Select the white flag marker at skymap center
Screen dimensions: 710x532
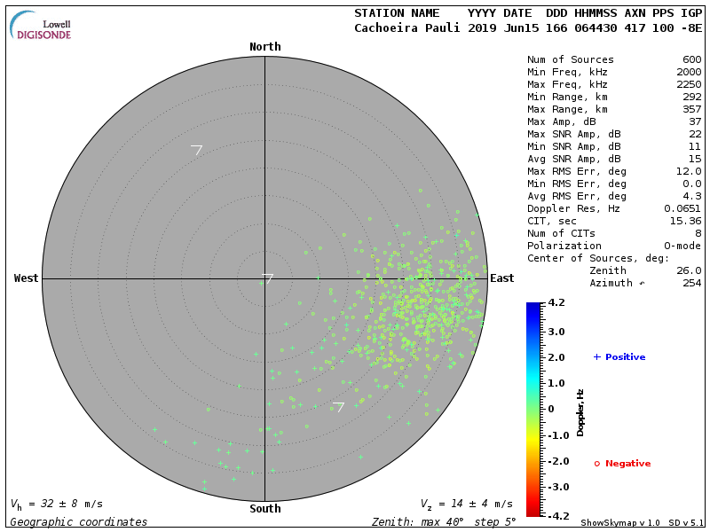[268, 278]
